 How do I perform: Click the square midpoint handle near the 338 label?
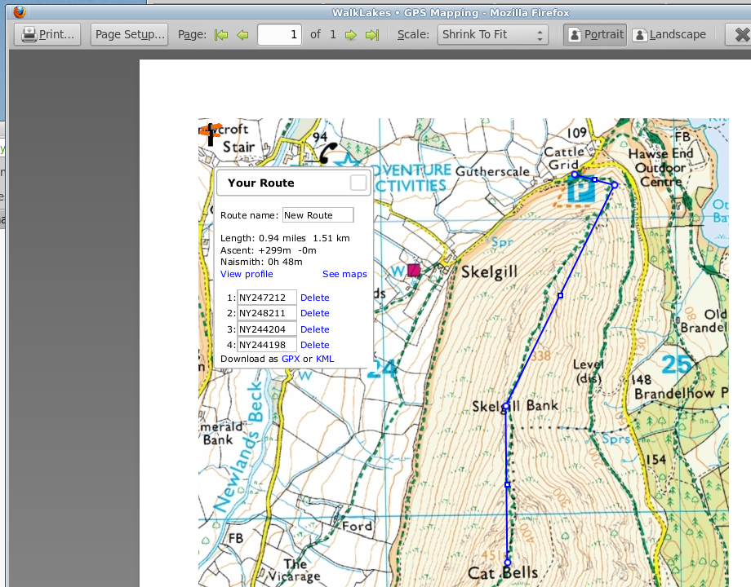[560, 296]
